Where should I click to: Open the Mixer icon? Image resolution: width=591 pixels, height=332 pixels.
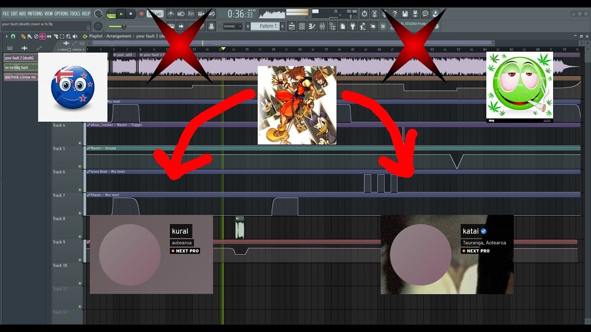point(322,26)
